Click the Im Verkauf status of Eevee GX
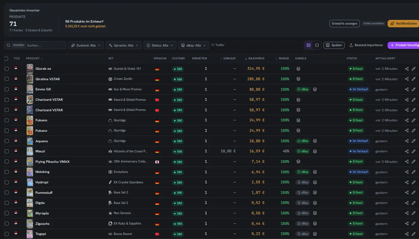 click(359, 89)
